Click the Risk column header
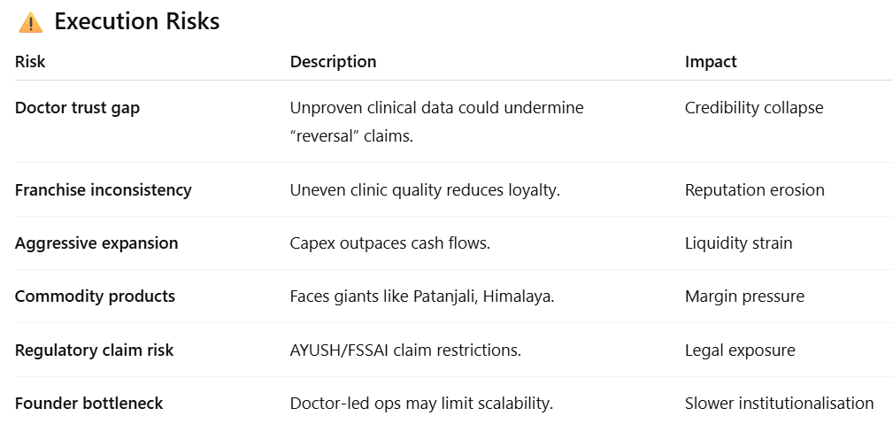Image resolution: width=893 pixels, height=439 pixels. pos(30,62)
